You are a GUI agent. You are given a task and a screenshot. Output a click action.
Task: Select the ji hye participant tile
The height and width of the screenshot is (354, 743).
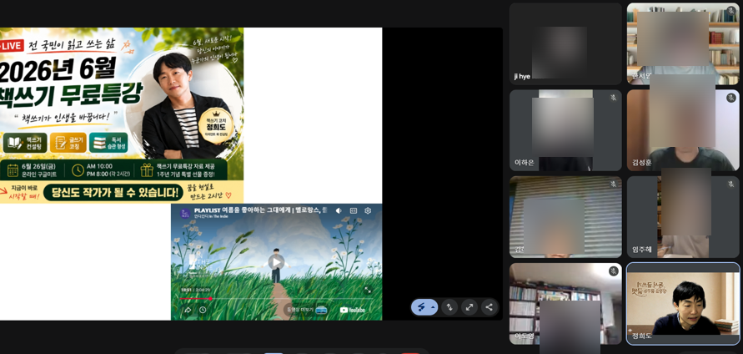point(565,44)
